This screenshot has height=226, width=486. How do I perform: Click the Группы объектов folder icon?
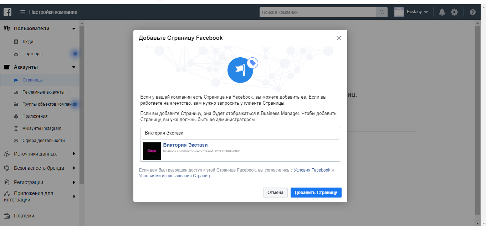[x=16, y=104]
